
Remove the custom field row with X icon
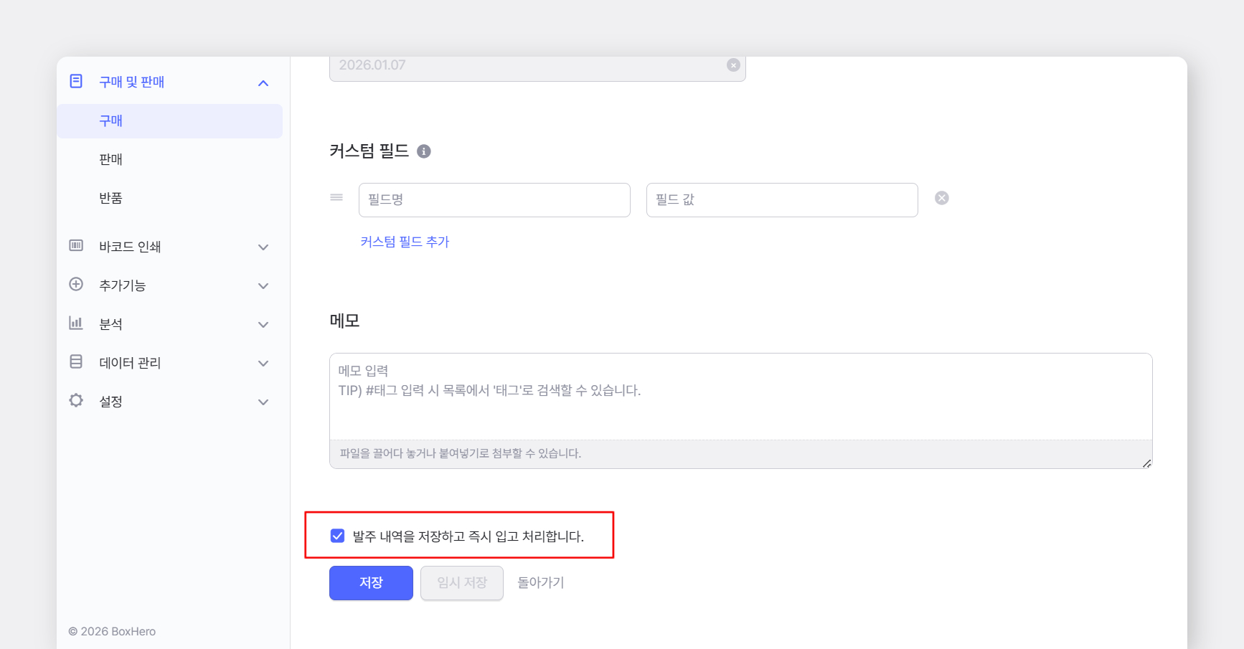click(x=942, y=199)
